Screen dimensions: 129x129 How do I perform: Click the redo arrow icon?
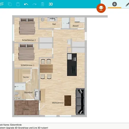click(34, 4)
